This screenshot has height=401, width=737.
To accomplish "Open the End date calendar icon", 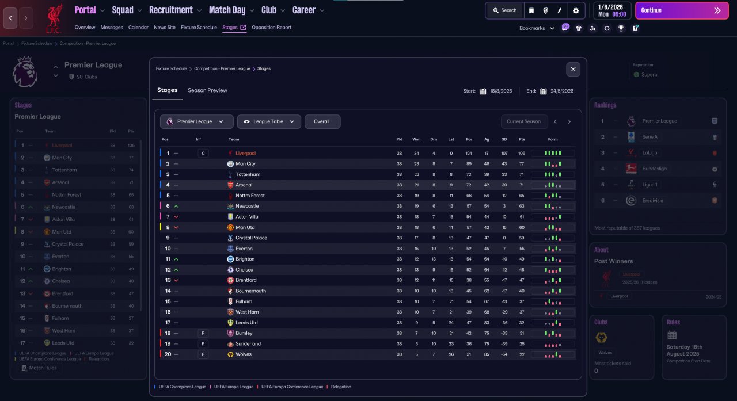I will pos(544,91).
